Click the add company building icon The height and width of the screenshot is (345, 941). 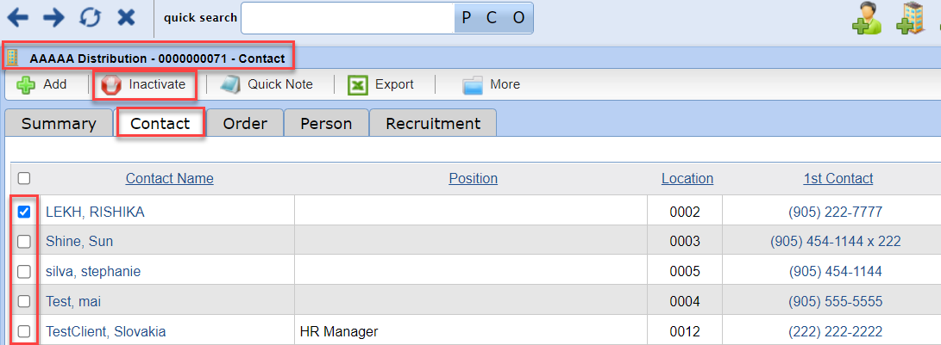[x=911, y=19]
